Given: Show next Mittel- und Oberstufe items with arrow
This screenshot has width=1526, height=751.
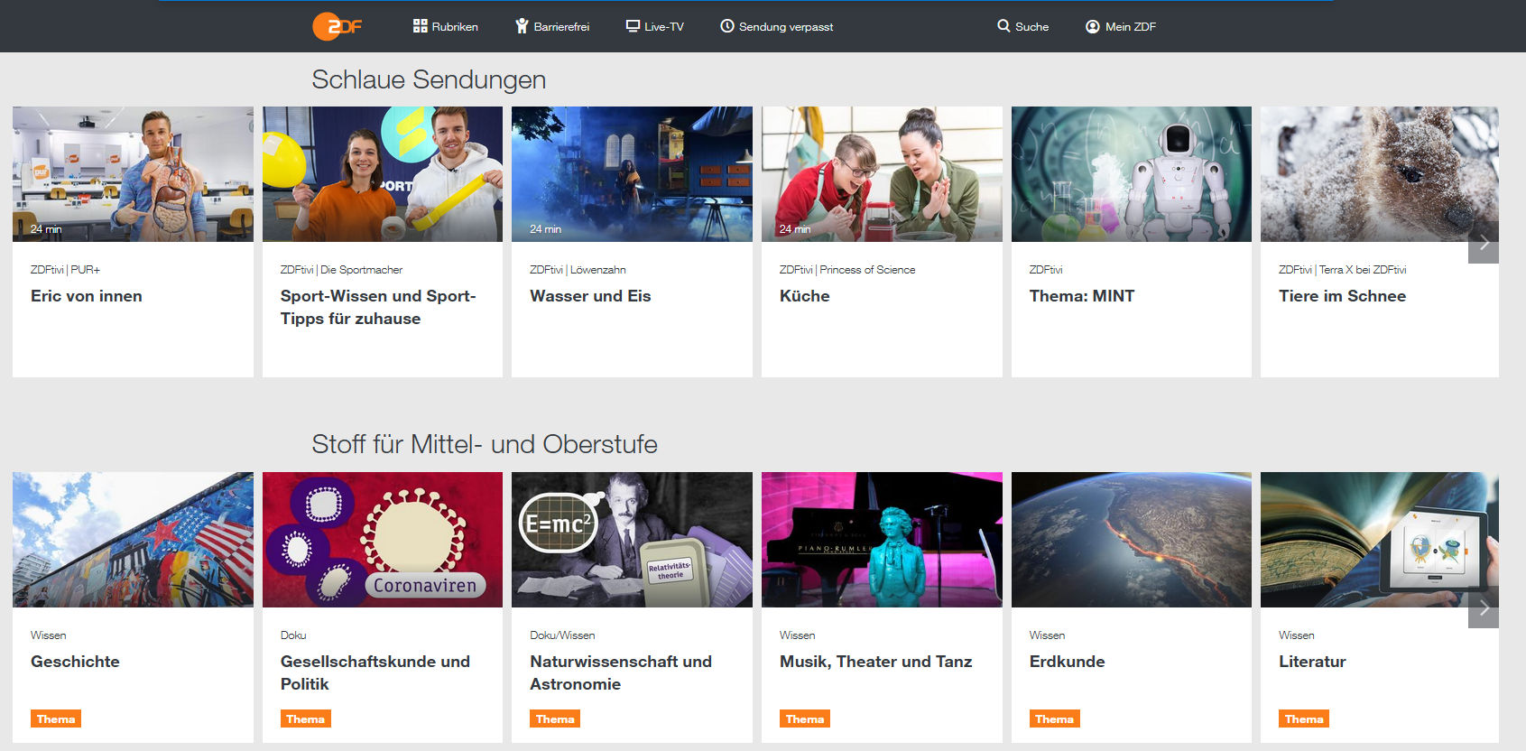Looking at the screenshot, I should coord(1484,607).
